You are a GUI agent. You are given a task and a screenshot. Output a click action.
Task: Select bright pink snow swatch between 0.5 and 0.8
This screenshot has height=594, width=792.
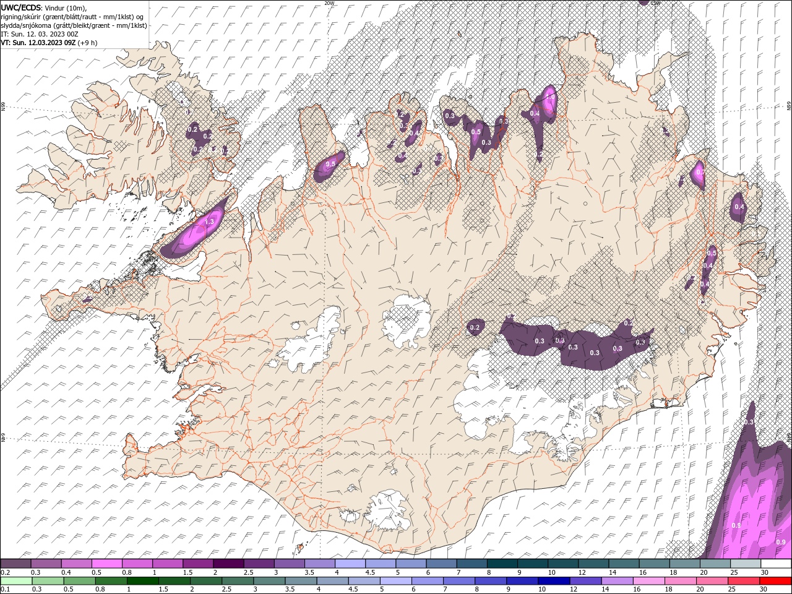[107, 564]
